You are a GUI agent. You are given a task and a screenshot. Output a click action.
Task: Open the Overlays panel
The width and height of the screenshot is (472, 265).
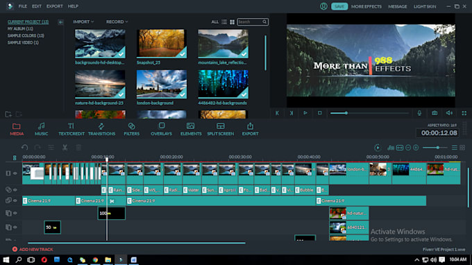point(161,129)
